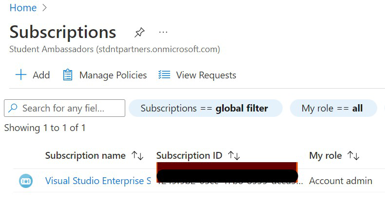Open the My role == all filter
This screenshot has width=385, height=205.
tap(332, 108)
